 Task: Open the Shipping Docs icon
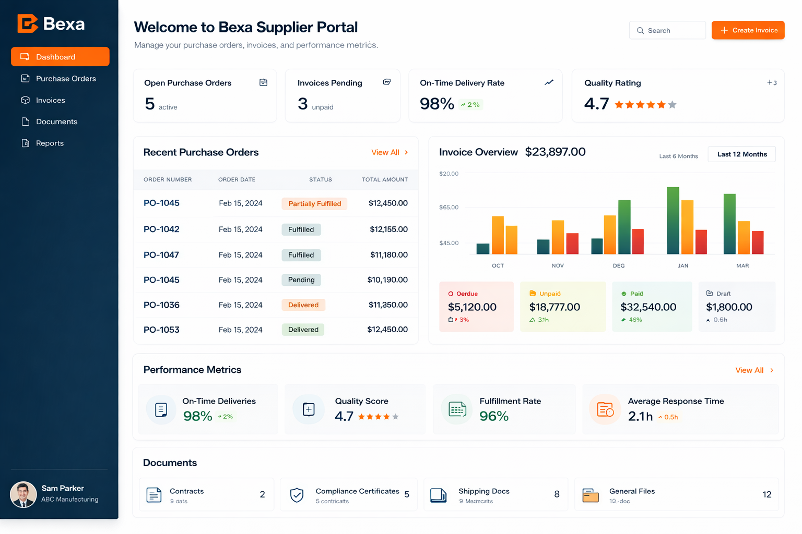(x=438, y=494)
